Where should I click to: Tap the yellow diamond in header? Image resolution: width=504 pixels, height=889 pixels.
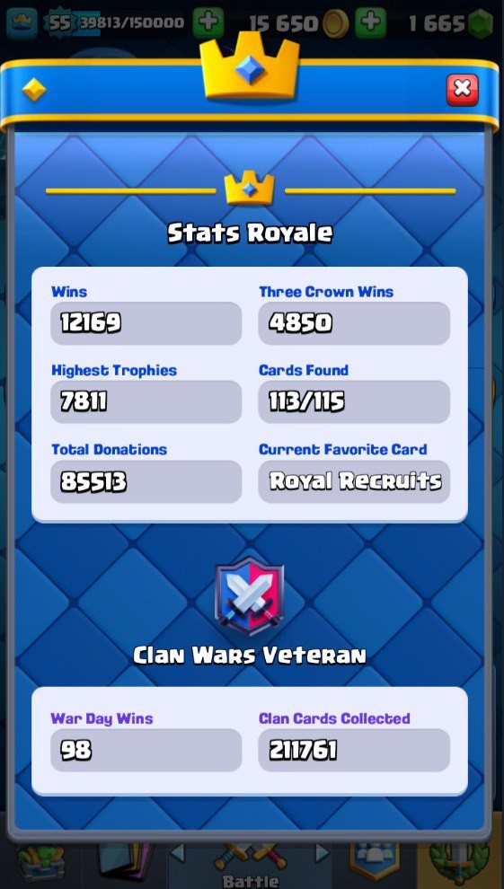(33, 90)
